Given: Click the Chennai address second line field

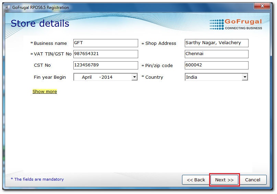Looking at the screenshot, I should pos(216,54).
